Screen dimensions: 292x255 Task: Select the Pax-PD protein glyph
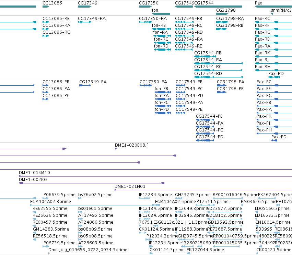click(274, 140)
